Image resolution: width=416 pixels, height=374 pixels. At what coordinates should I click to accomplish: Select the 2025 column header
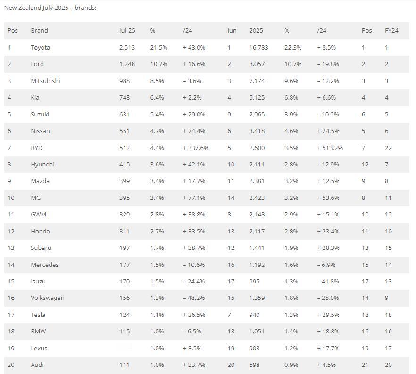click(256, 31)
